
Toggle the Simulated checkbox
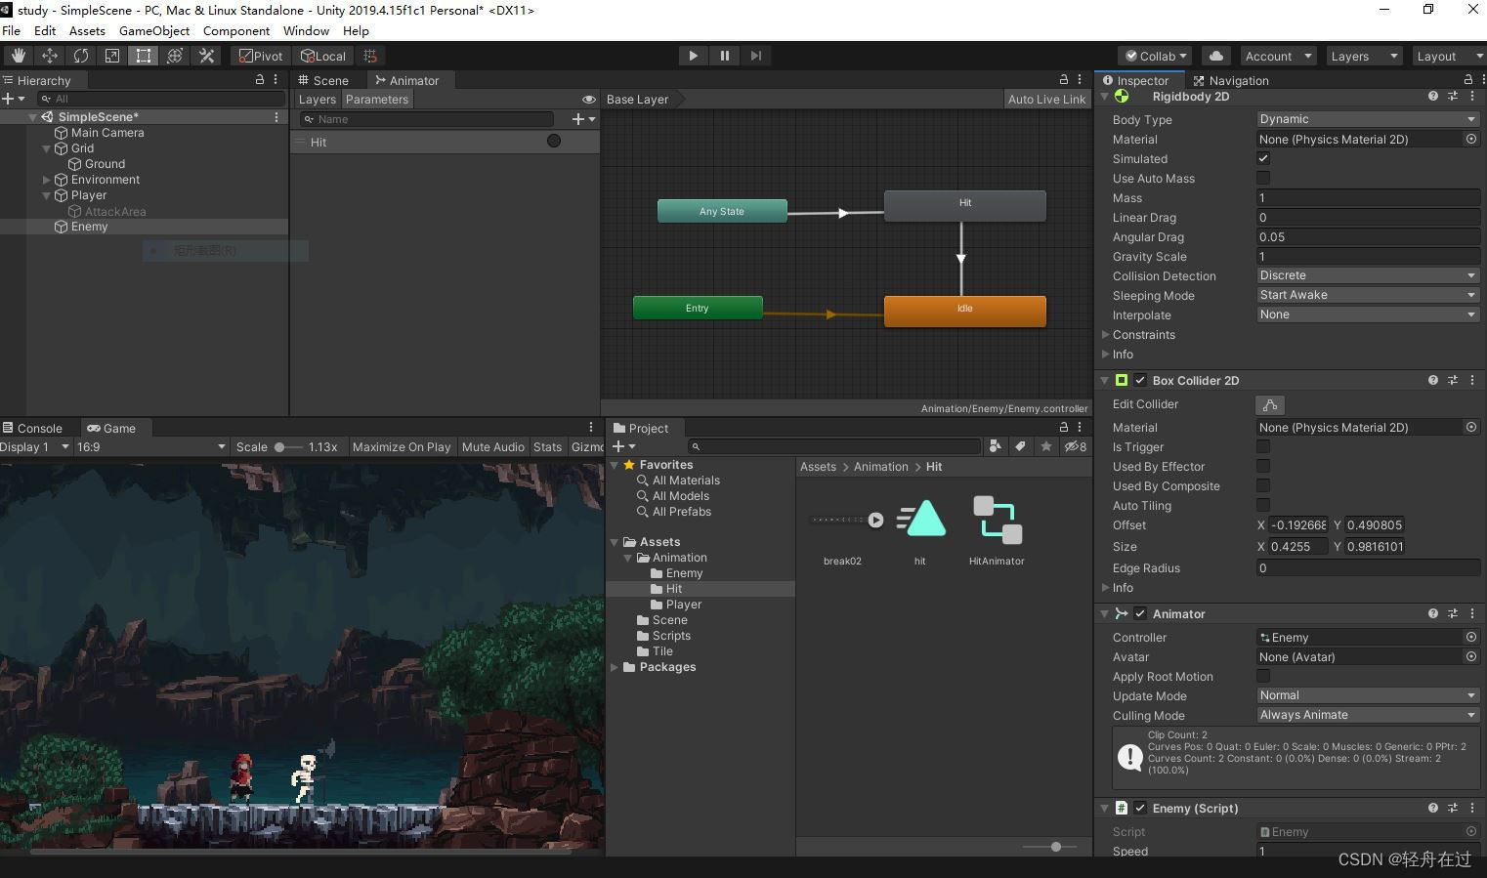[x=1263, y=158]
